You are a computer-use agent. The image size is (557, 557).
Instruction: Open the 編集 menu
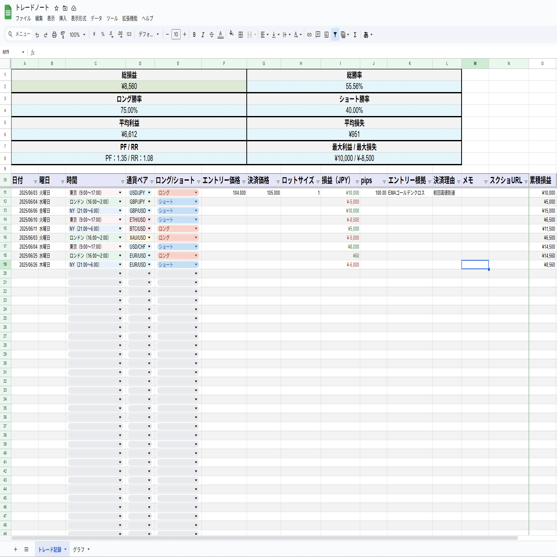click(x=39, y=18)
